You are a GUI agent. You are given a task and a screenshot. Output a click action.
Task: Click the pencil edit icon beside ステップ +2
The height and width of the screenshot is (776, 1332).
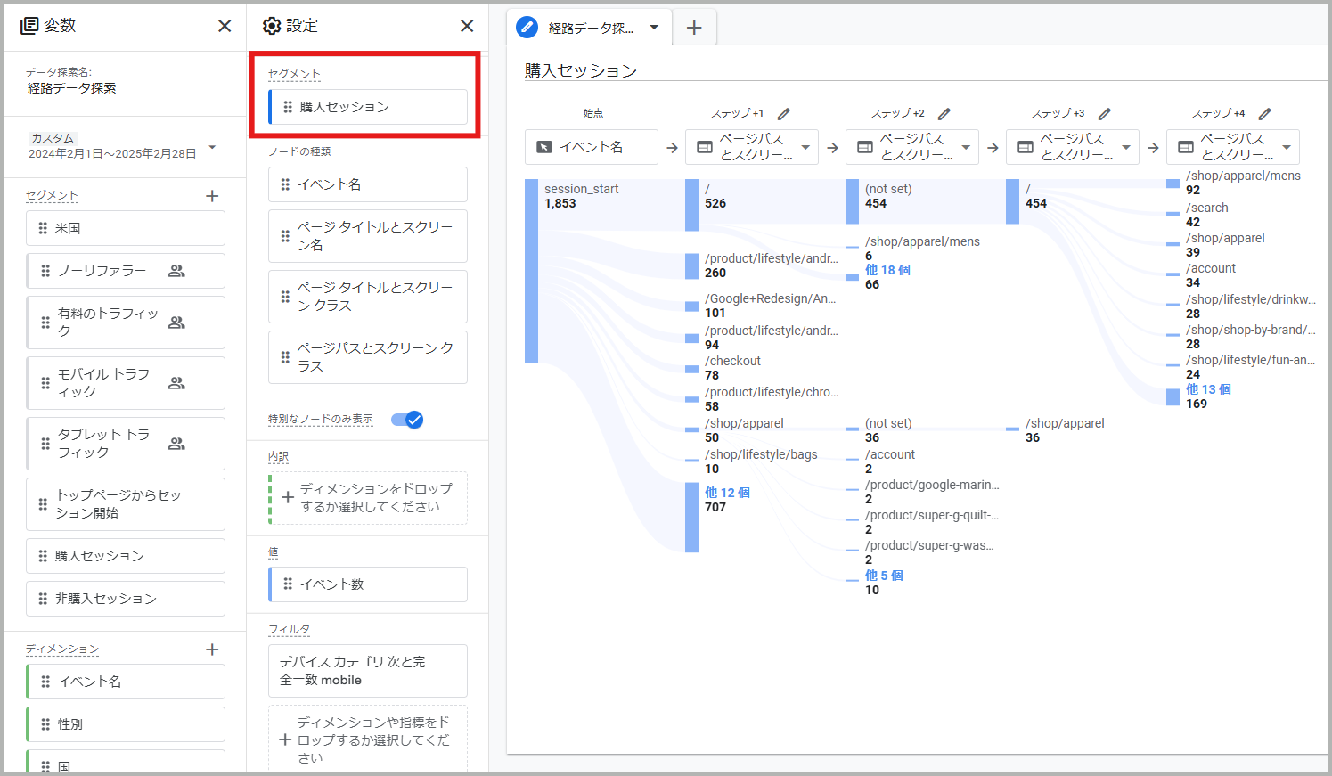tap(944, 114)
